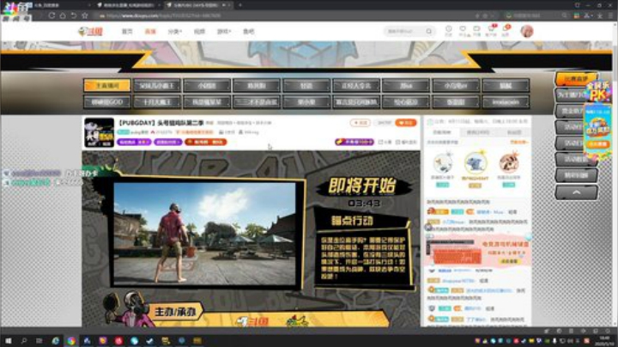Select the first tab in the chat panel
The height and width of the screenshot is (347, 618).
(441, 132)
